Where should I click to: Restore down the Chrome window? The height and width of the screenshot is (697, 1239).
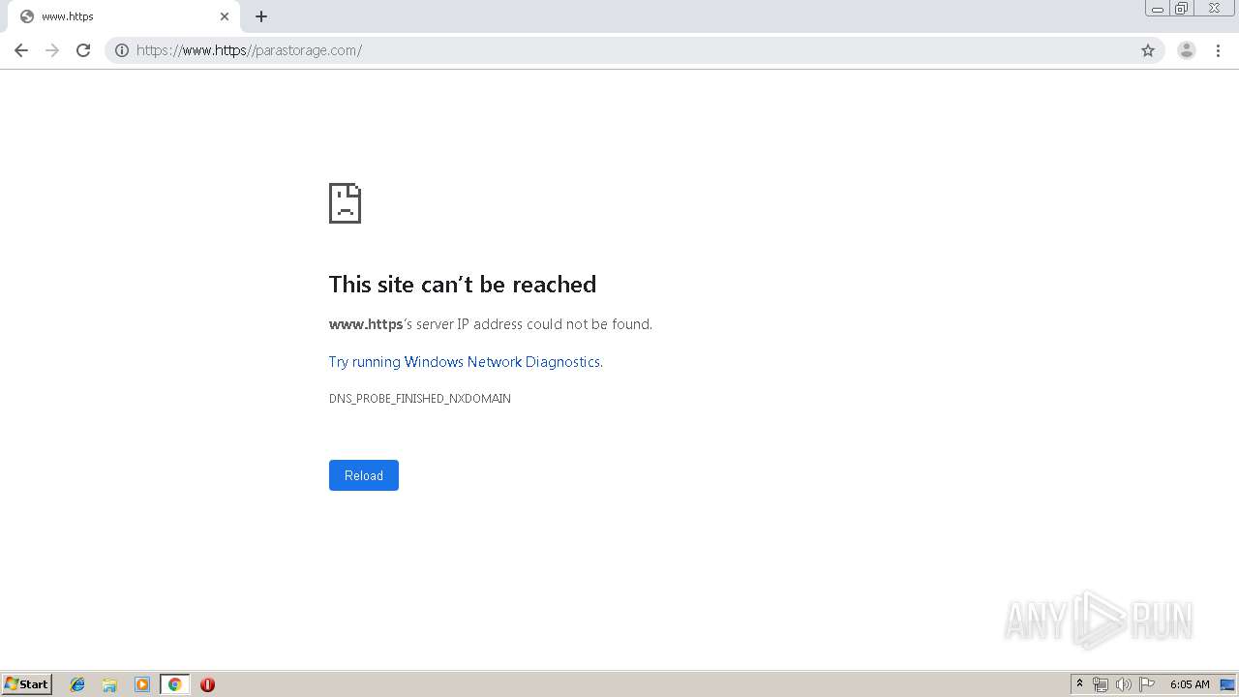(1181, 9)
